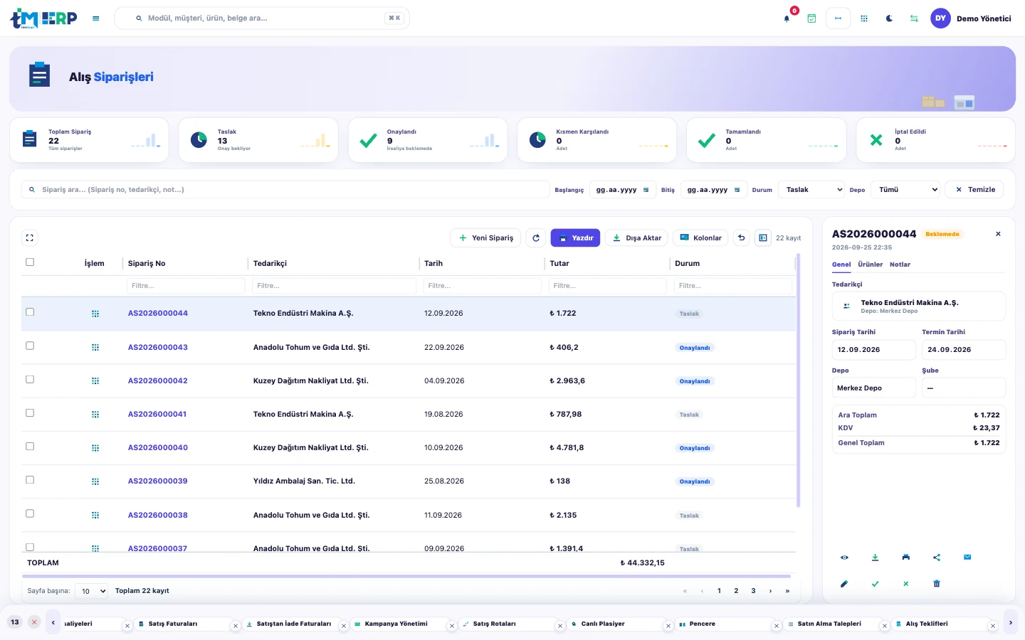Tick the checkbox for AS2026000044

tap(30, 312)
